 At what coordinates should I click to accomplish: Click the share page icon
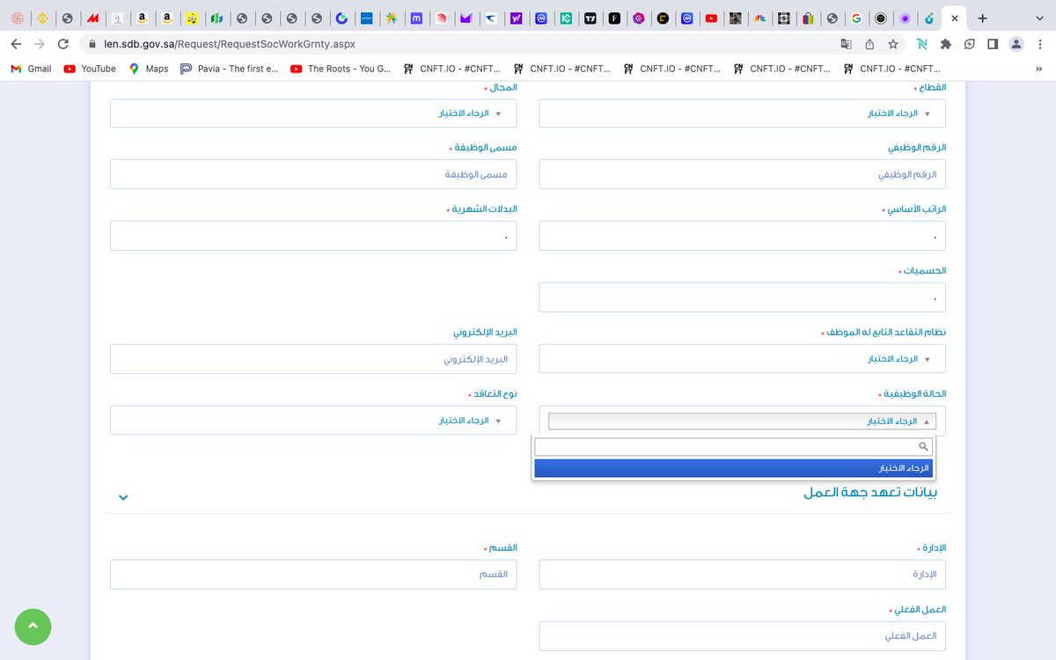point(869,44)
